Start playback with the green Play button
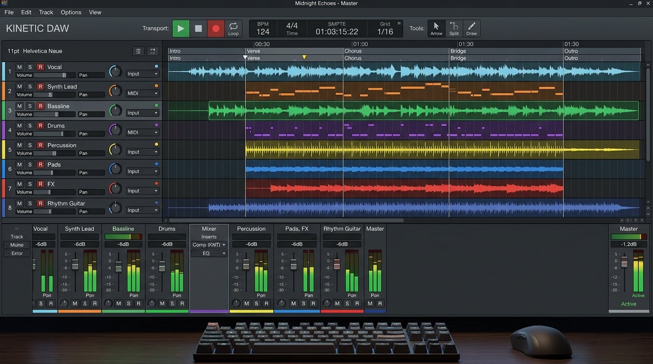The image size is (653, 364). pyautogui.click(x=180, y=28)
